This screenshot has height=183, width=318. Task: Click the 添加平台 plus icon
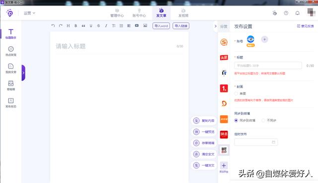[224, 166]
